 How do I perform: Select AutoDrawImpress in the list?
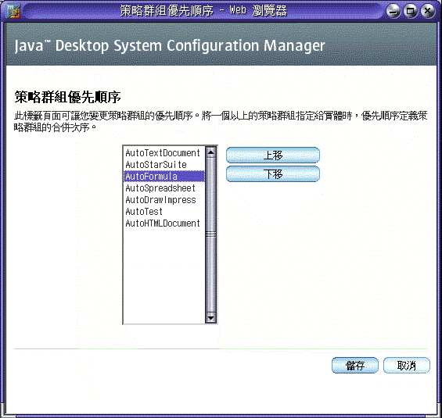click(x=164, y=200)
